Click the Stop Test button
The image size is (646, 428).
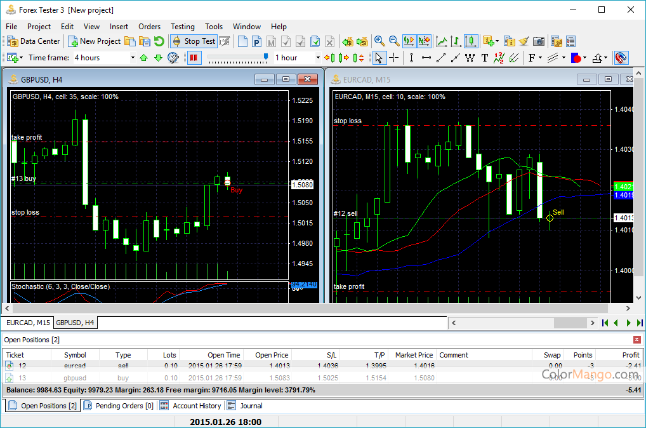tap(194, 41)
